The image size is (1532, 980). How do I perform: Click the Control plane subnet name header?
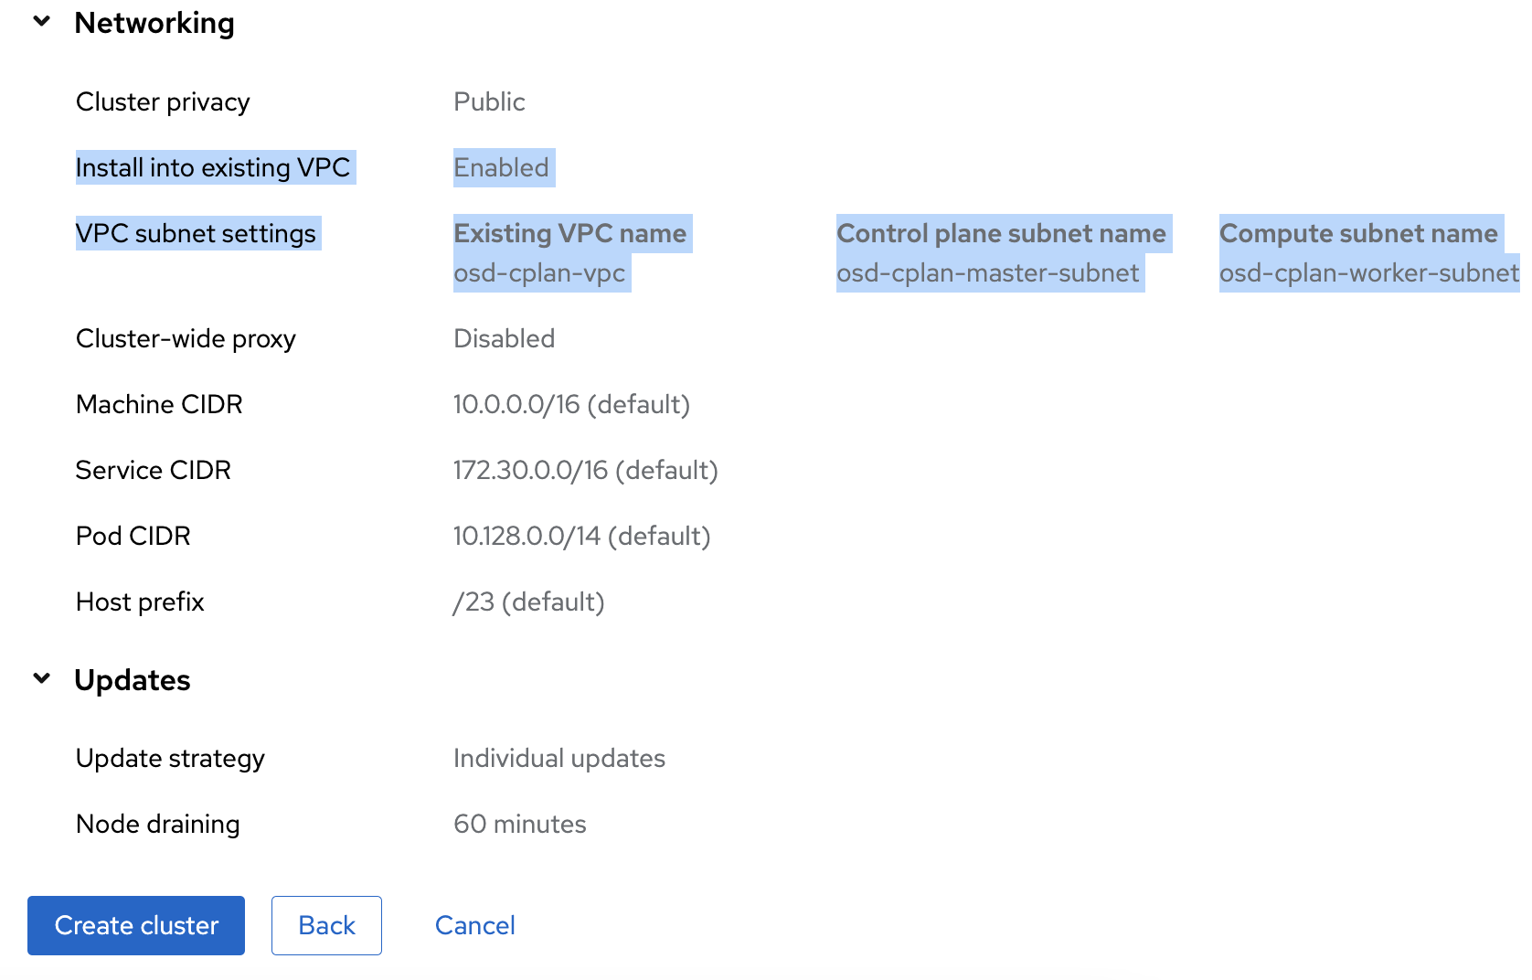[x=1001, y=234]
